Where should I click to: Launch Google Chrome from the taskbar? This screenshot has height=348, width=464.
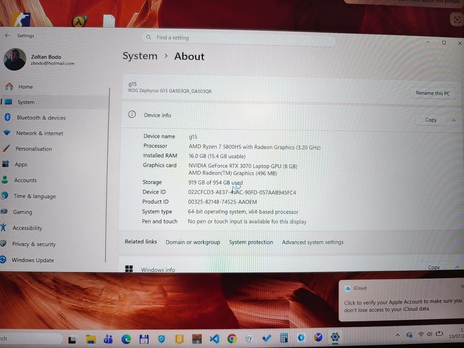click(x=232, y=338)
